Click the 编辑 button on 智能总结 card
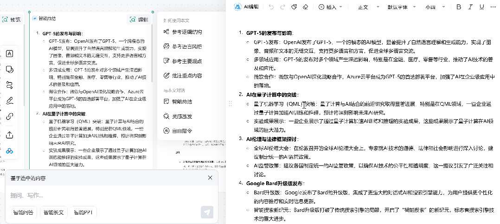The image size is (500, 224). pos(139,19)
